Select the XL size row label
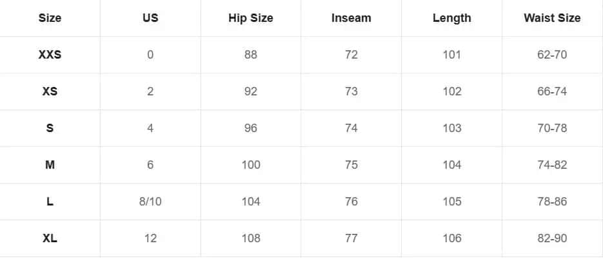 click(x=50, y=238)
